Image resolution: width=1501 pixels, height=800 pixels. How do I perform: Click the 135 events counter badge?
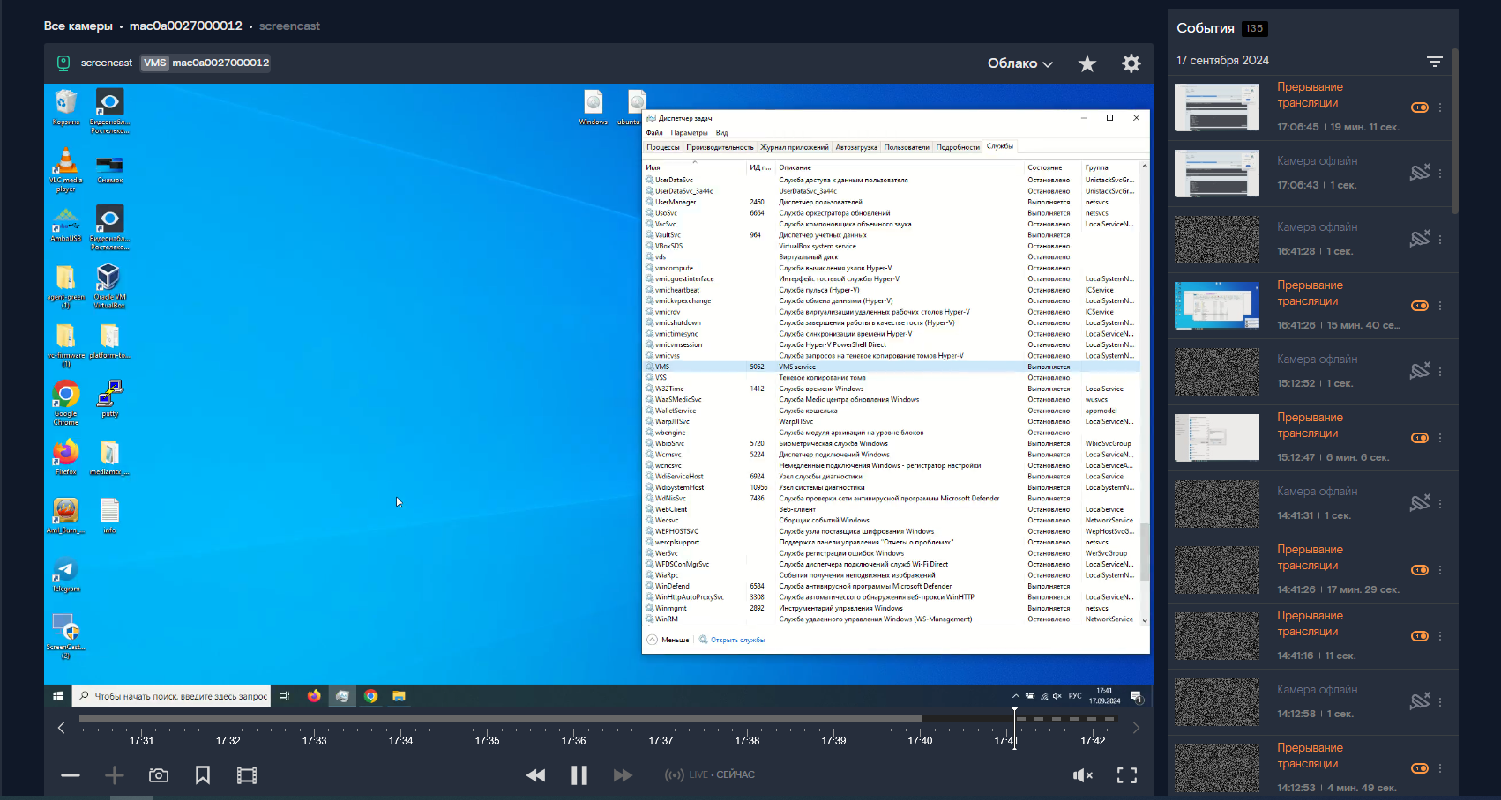pos(1254,28)
